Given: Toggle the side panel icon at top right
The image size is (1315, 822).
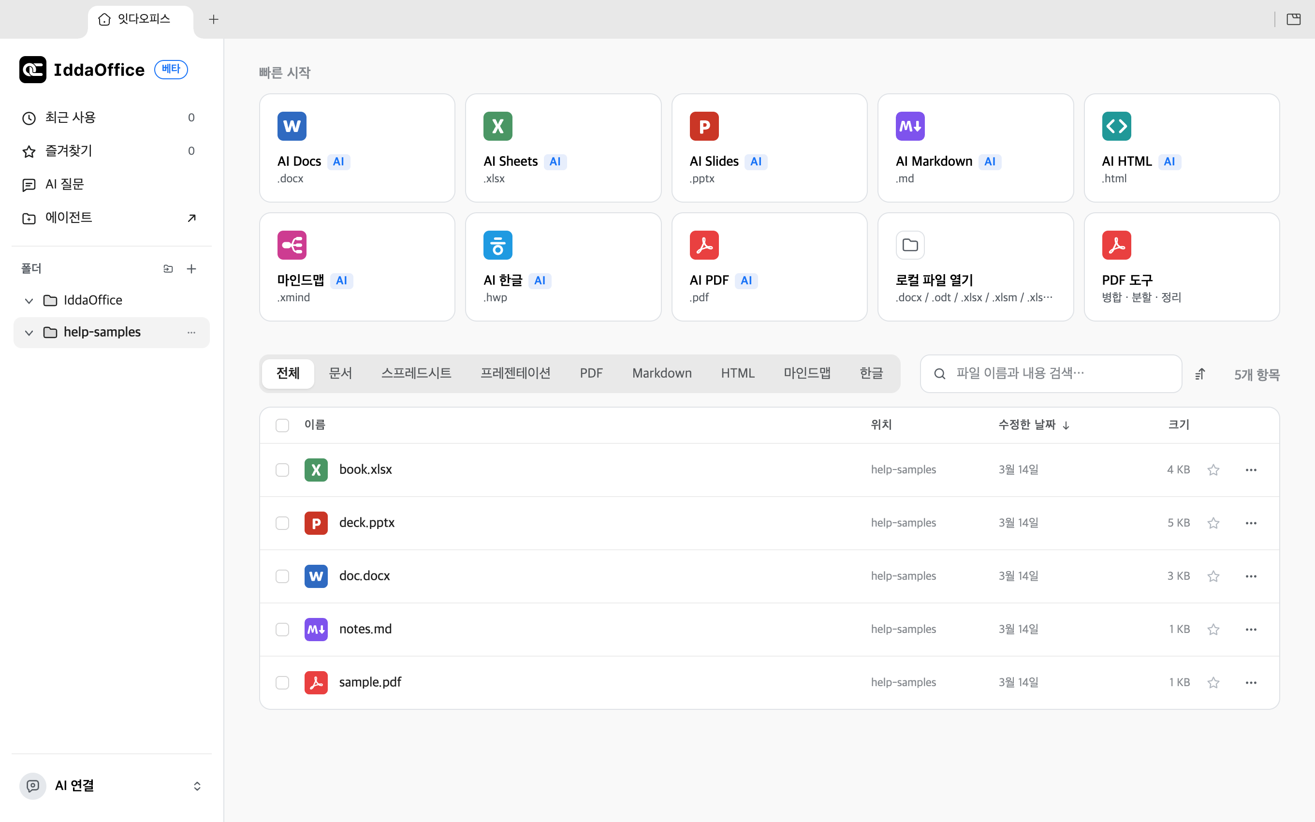Looking at the screenshot, I should 1293,19.
